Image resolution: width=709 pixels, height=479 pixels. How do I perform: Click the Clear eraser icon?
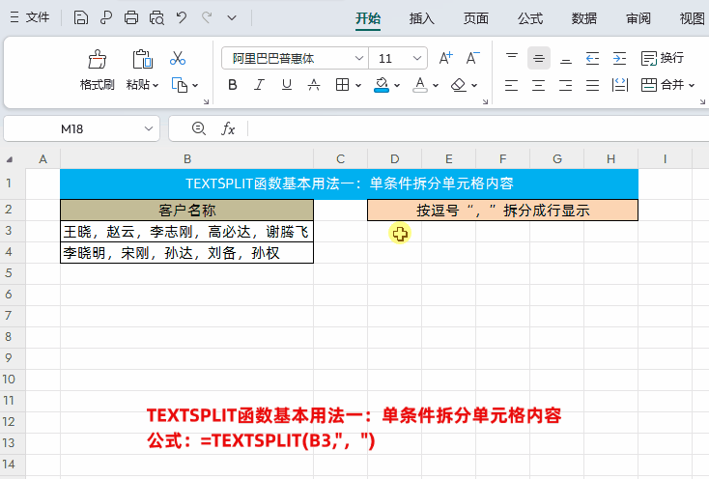click(459, 85)
